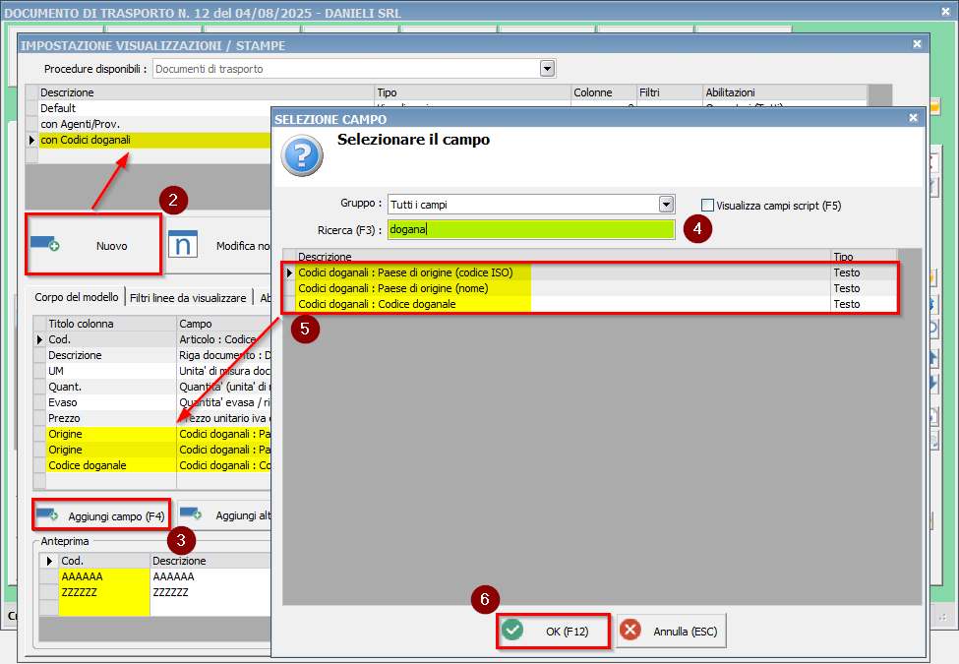Open the Gruppo dropdown arrow
The height and width of the screenshot is (664, 959).
click(666, 205)
